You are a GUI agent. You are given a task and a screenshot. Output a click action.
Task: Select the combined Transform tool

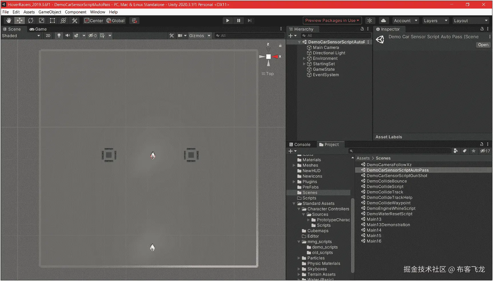tap(63, 21)
